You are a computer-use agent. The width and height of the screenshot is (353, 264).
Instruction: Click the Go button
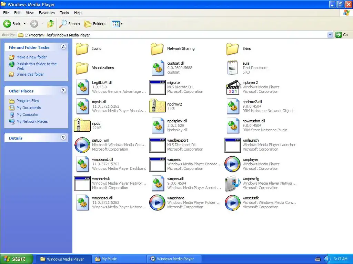pos(342,35)
